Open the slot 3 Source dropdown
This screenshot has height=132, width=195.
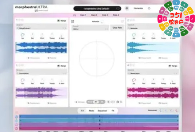point(42,72)
